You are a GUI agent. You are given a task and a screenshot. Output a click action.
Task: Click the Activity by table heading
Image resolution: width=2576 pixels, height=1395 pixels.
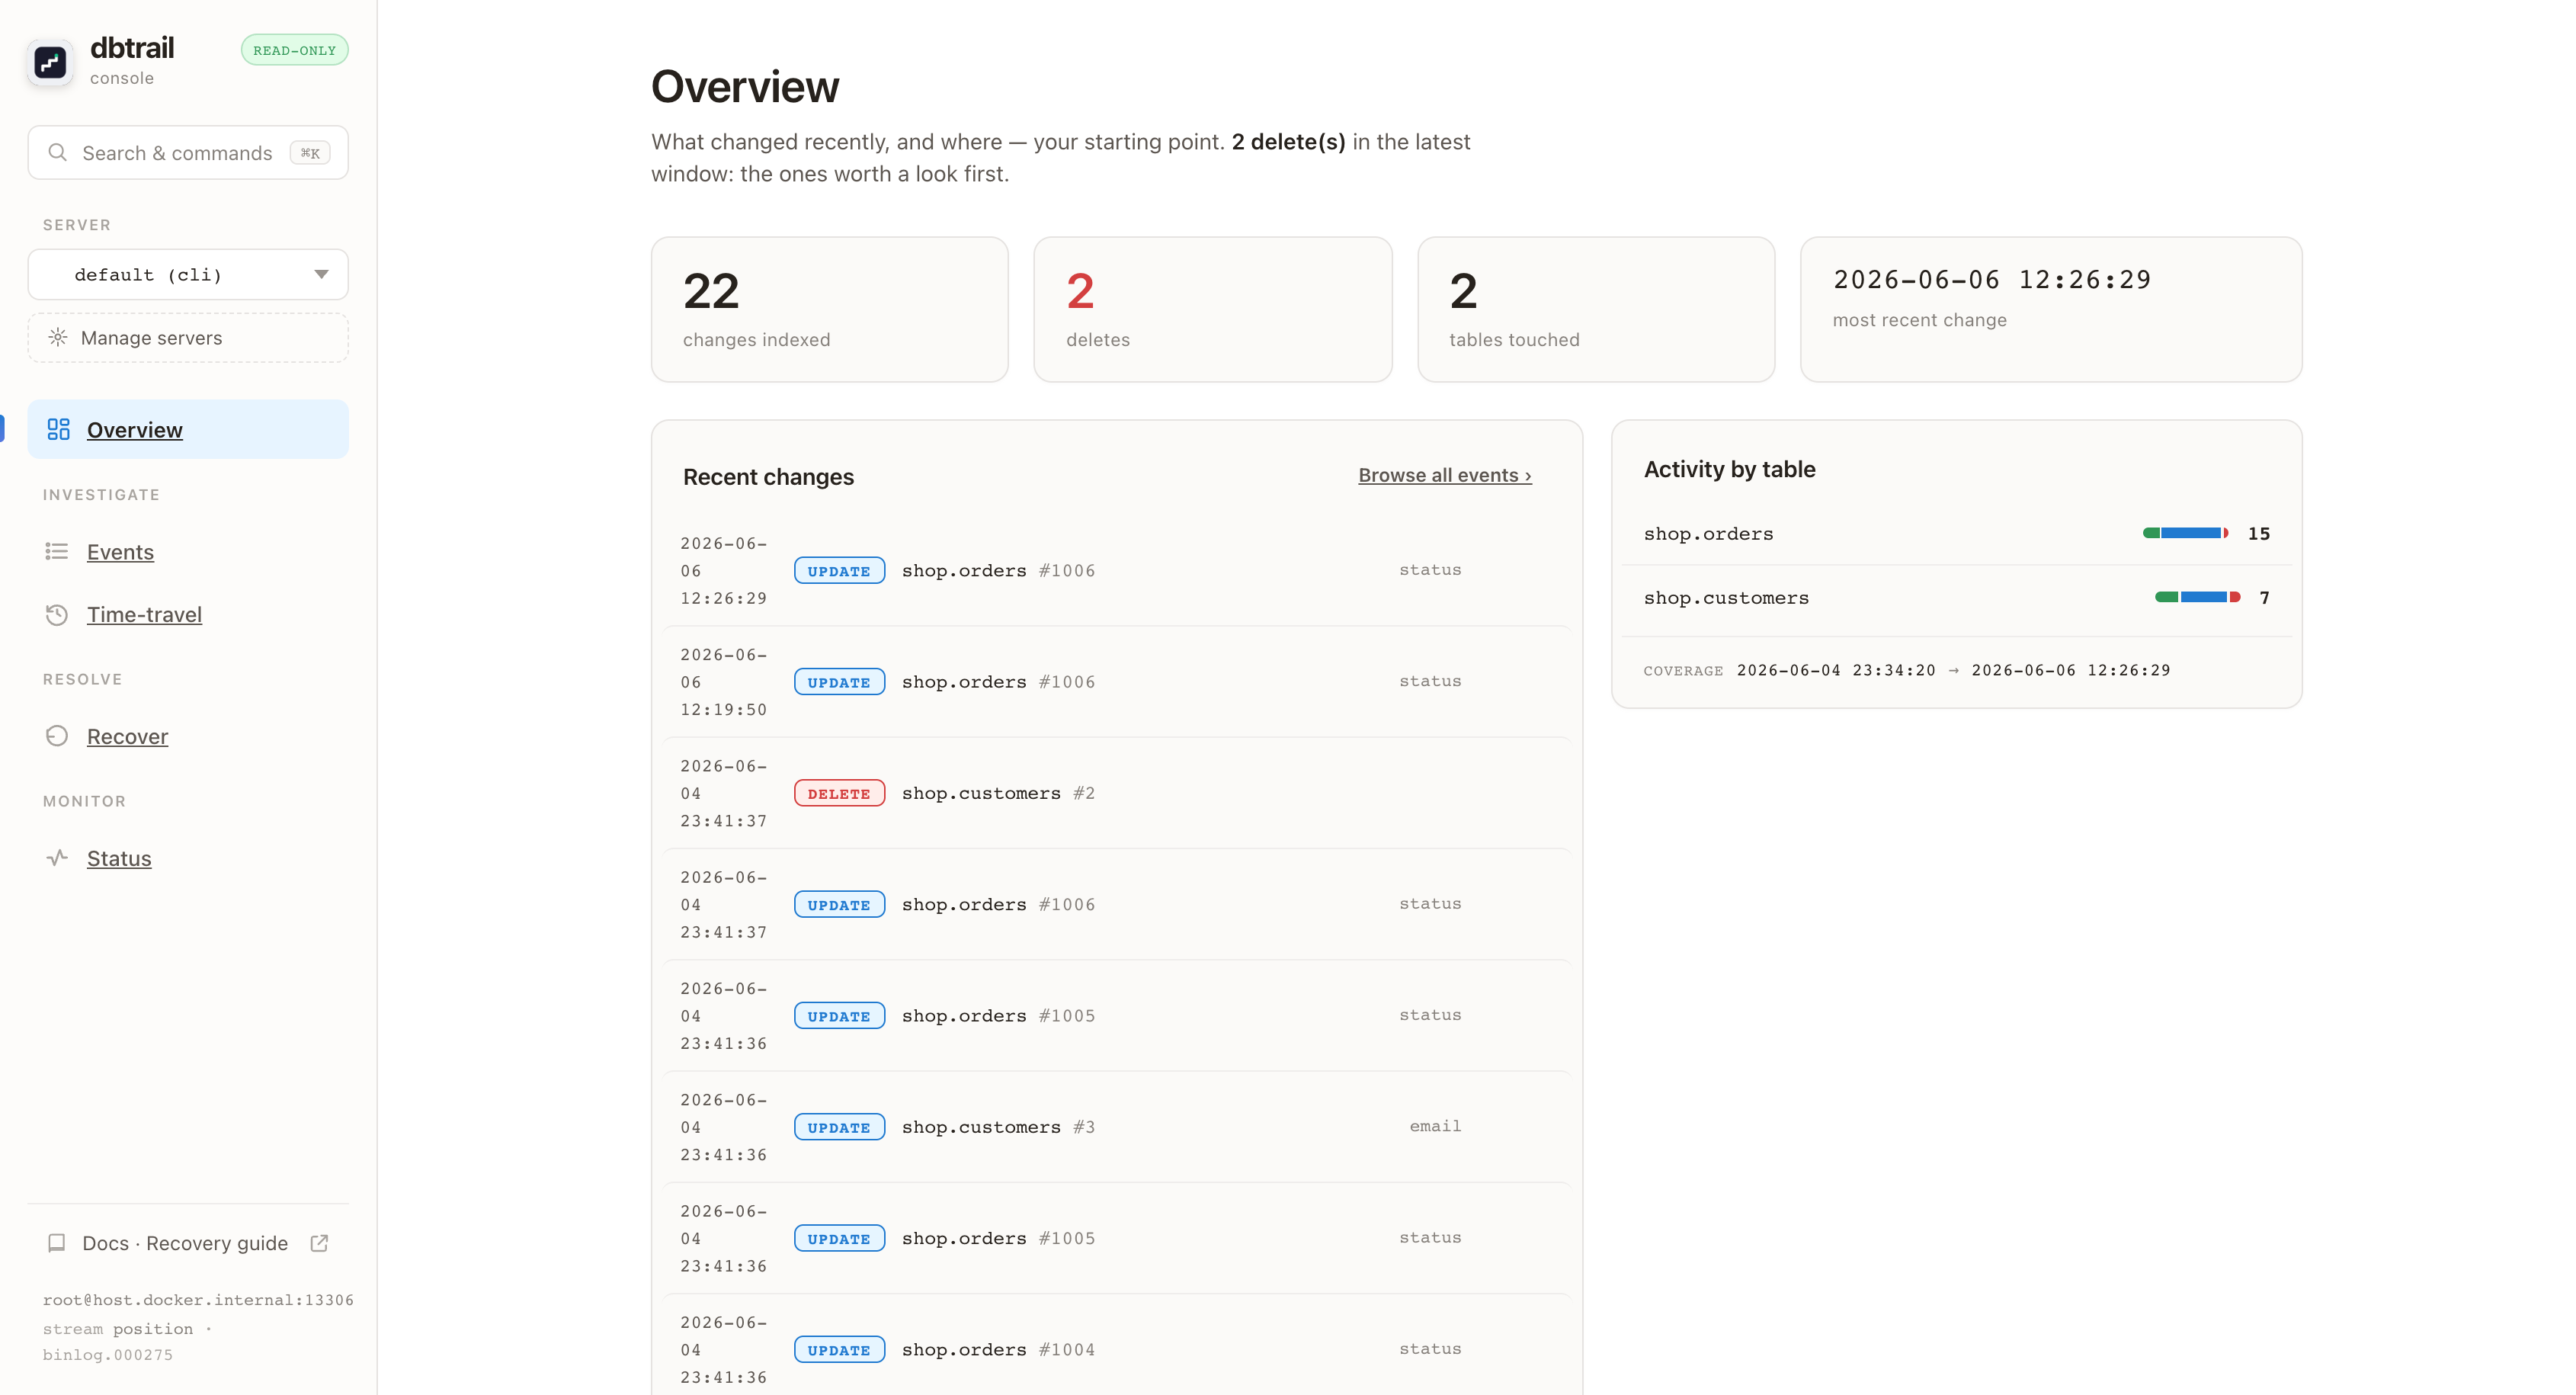(x=1729, y=469)
